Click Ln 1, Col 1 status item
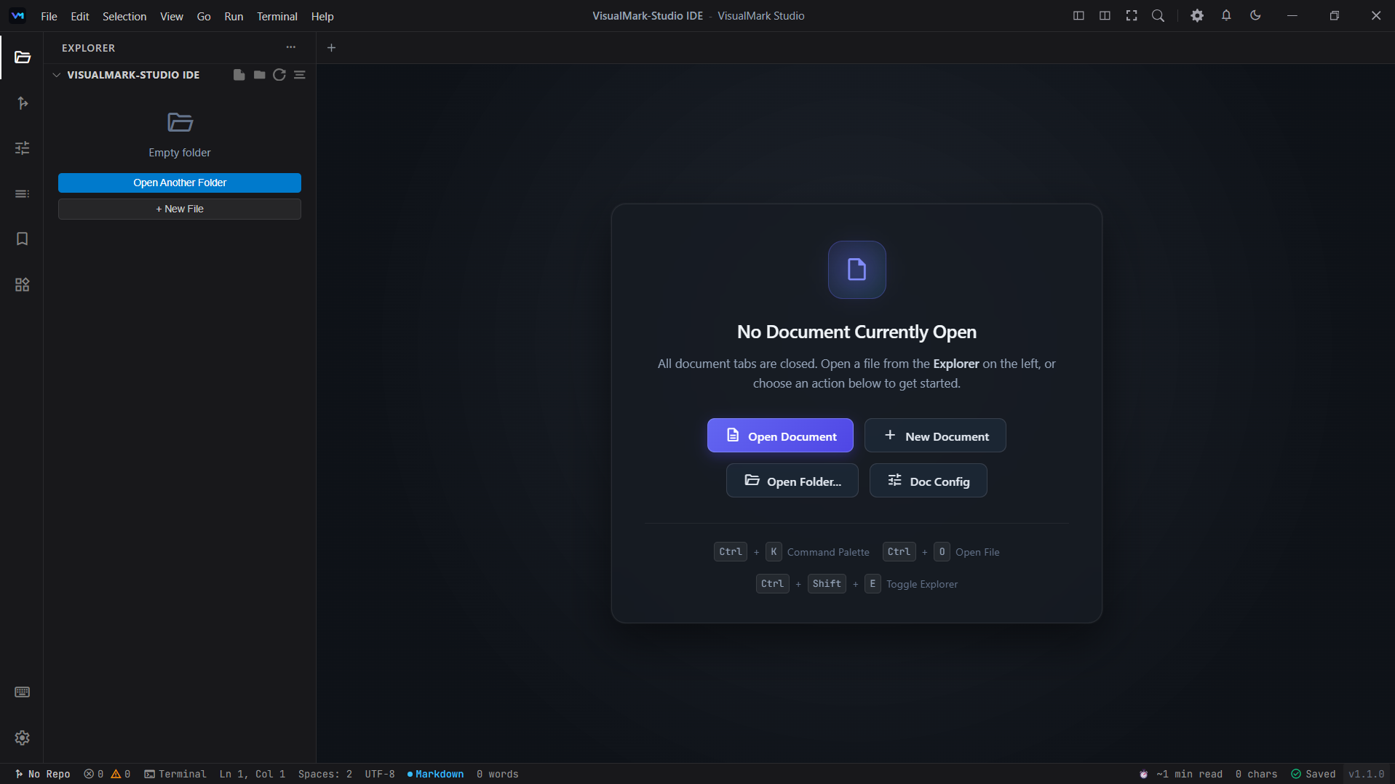Image resolution: width=1395 pixels, height=784 pixels. click(x=253, y=774)
